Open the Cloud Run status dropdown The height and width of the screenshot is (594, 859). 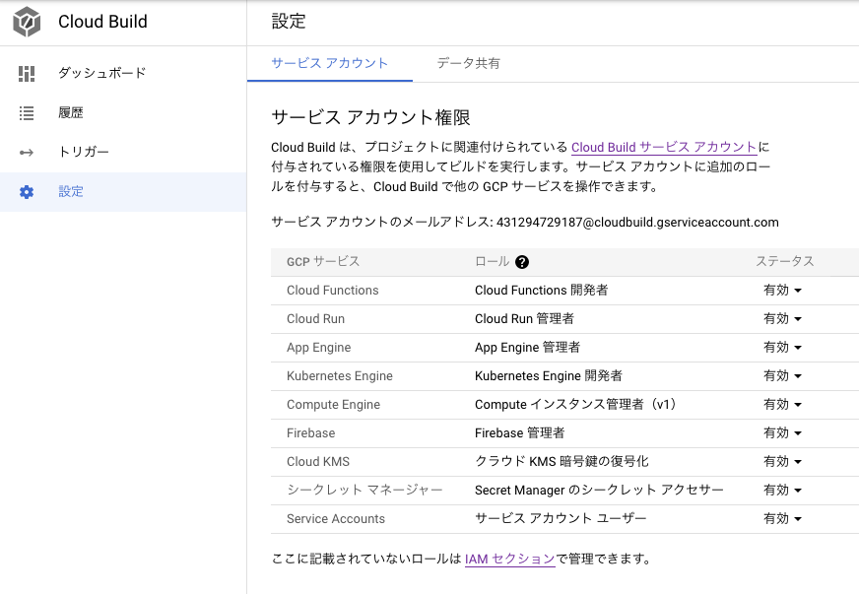tap(782, 319)
